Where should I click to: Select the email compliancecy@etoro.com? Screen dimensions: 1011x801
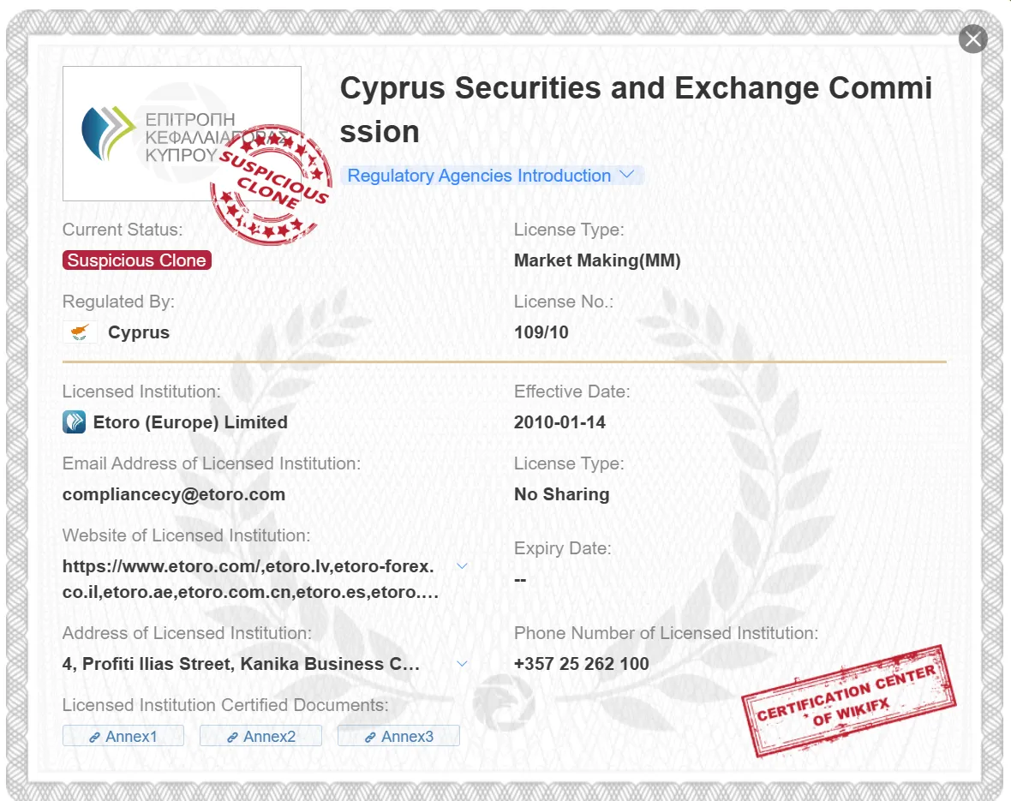pos(173,494)
